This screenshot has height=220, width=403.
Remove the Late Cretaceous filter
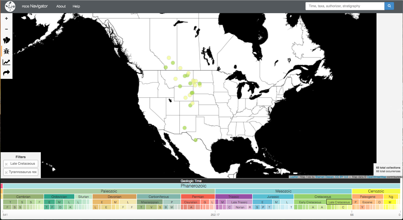[6, 164]
